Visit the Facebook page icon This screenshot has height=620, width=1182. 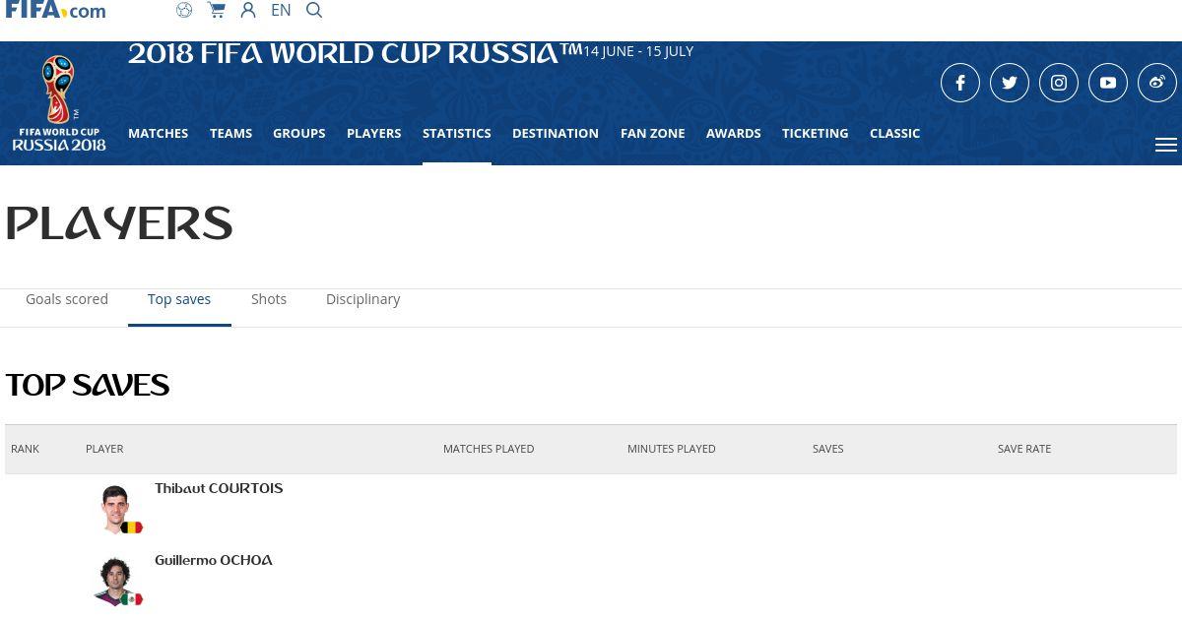pyautogui.click(x=960, y=83)
